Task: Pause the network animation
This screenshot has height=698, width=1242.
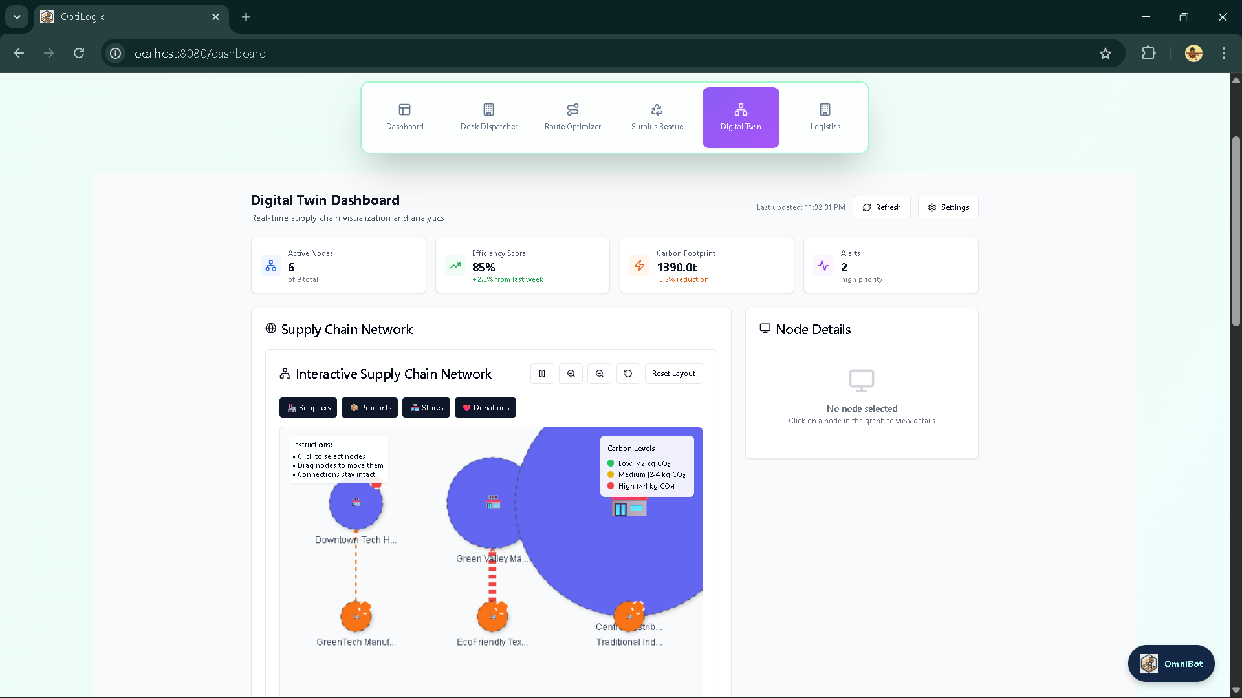Action: coord(542,374)
